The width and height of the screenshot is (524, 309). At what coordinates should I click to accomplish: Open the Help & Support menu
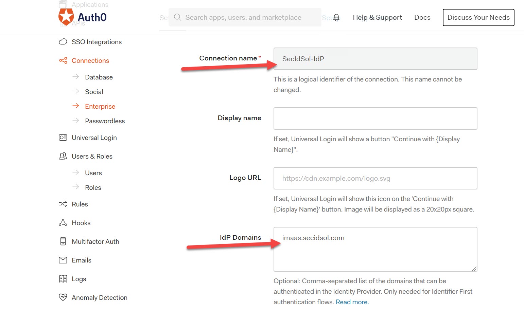pyautogui.click(x=377, y=17)
